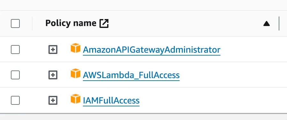Show IAMFullAccess policy details via the plus icon

point(53,100)
